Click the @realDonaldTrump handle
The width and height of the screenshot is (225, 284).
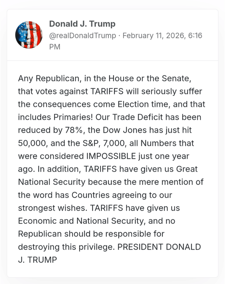[82, 35]
